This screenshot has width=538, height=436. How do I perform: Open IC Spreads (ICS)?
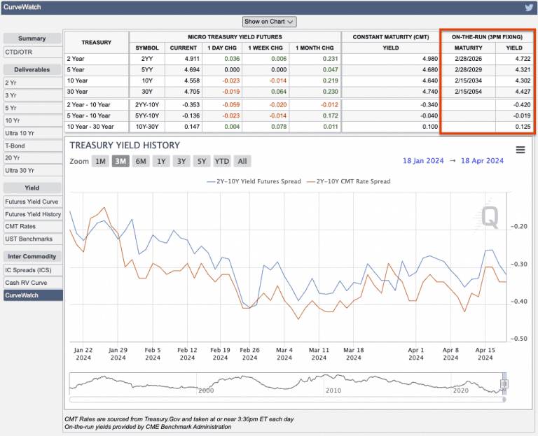(33, 270)
